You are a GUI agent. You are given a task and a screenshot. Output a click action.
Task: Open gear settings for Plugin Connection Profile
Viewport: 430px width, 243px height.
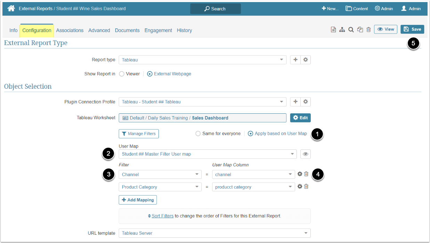click(306, 102)
